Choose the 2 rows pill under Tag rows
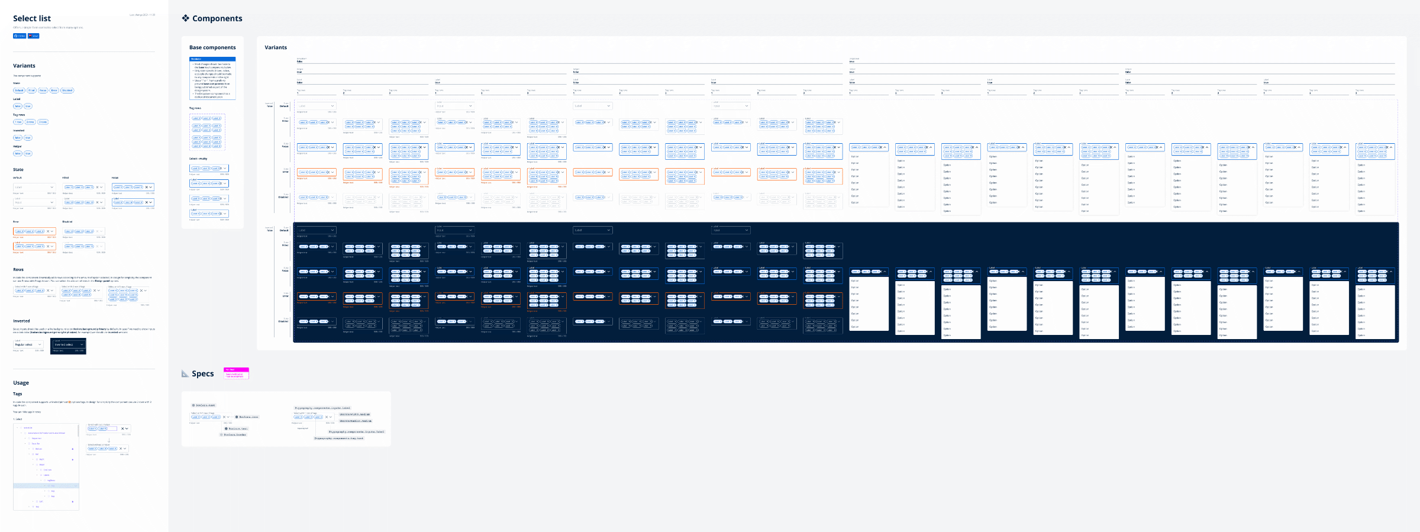The image size is (1420, 532). (30, 122)
